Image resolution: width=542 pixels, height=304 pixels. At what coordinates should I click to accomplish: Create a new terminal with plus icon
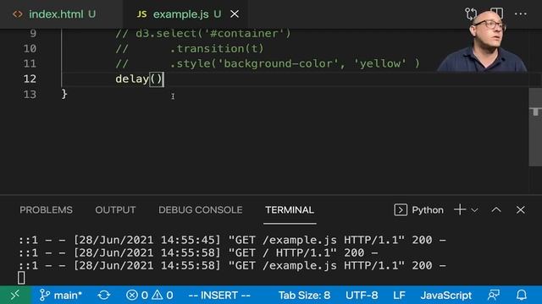[460, 209]
